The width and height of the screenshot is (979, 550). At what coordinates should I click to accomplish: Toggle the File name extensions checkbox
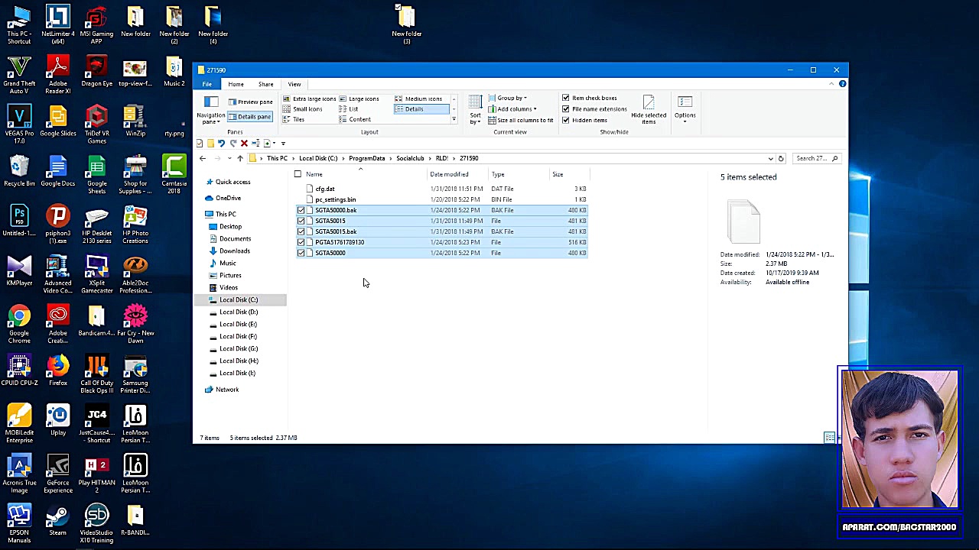566,109
